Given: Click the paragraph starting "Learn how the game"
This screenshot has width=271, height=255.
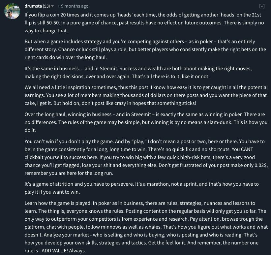Looking at the screenshot, I should 146,227.
